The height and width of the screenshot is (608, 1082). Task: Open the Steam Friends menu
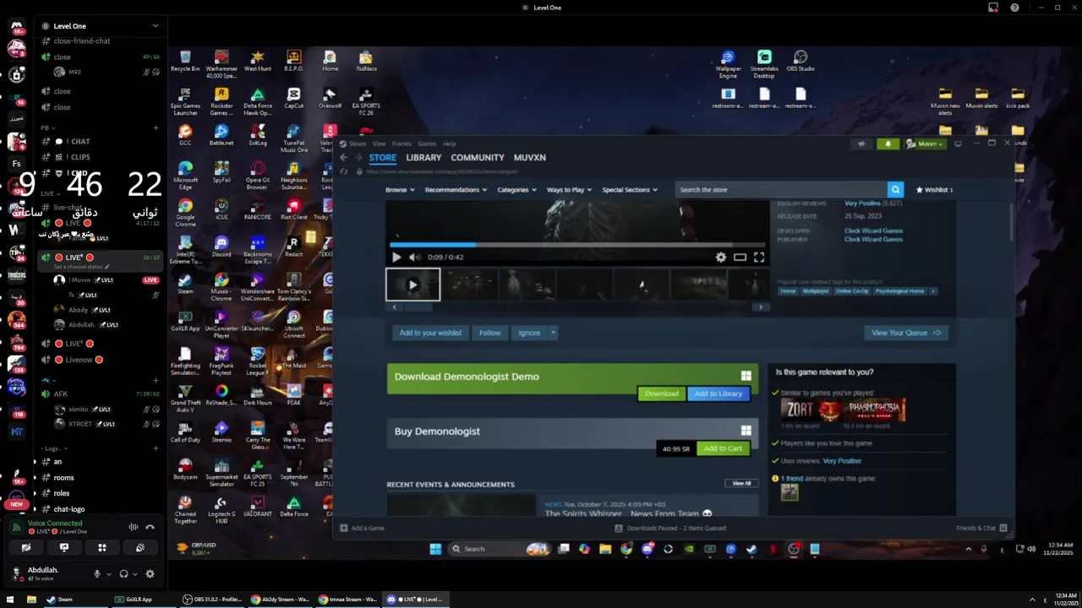[x=402, y=144]
